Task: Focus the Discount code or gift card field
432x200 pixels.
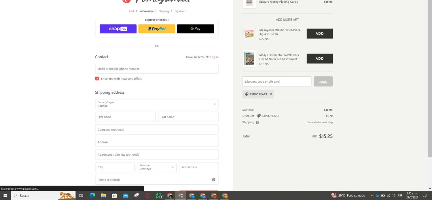Action: pyautogui.click(x=276, y=82)
